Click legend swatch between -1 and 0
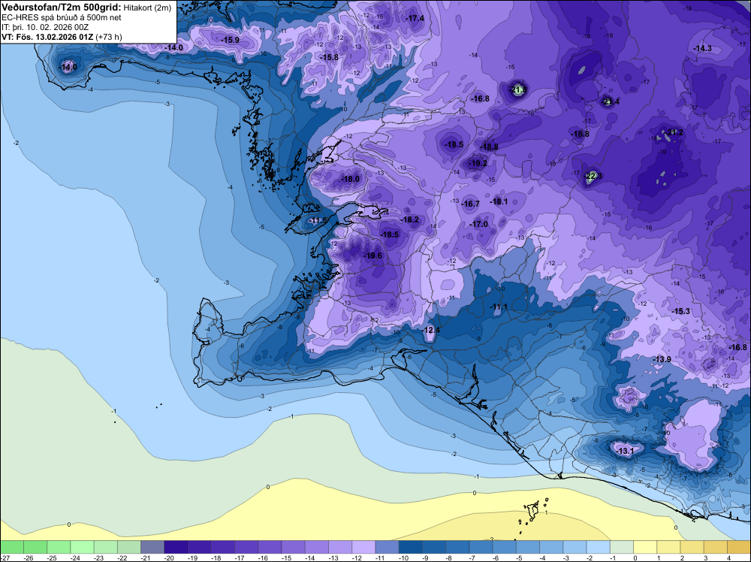 point(622,547)
